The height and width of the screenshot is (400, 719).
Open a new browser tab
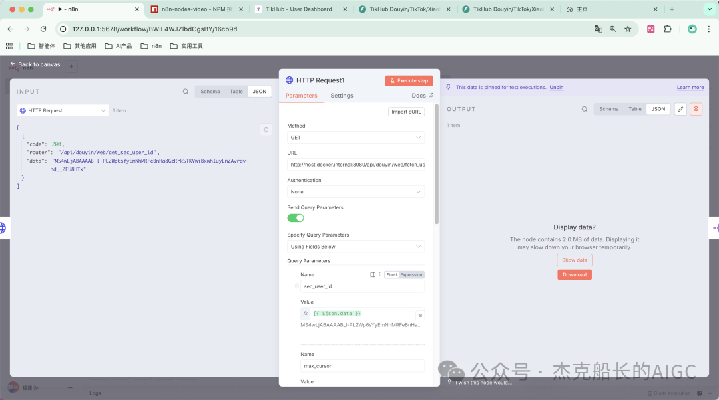(672, 9)
